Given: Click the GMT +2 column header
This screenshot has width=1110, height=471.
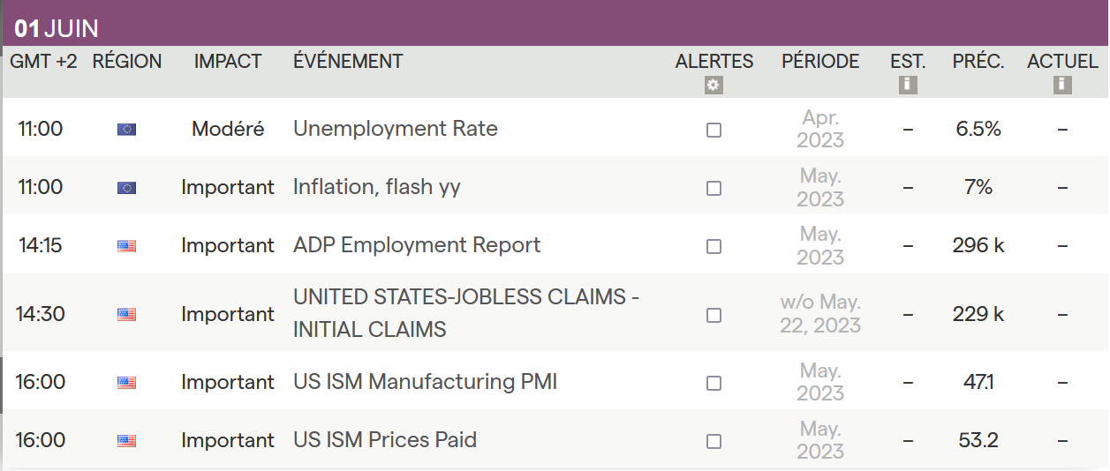Looking at the screenshot, I should [43, 62].
